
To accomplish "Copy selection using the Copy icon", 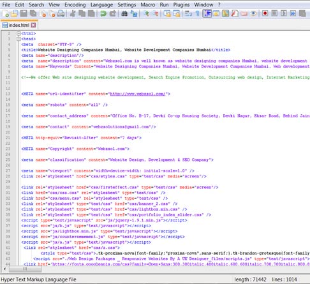I will tap(82, 14).
